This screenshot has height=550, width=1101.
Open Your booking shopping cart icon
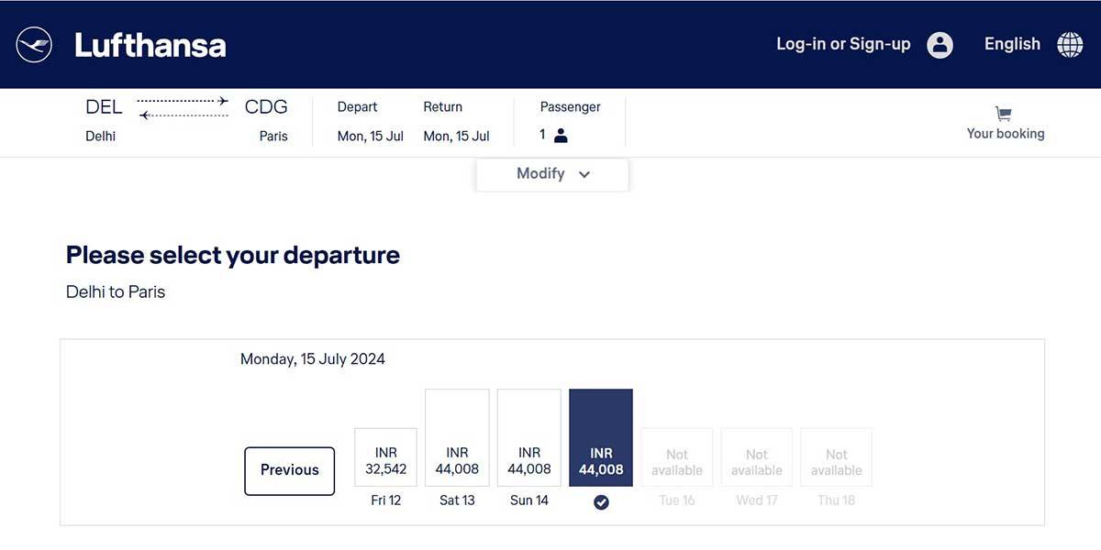(1005, 114)
